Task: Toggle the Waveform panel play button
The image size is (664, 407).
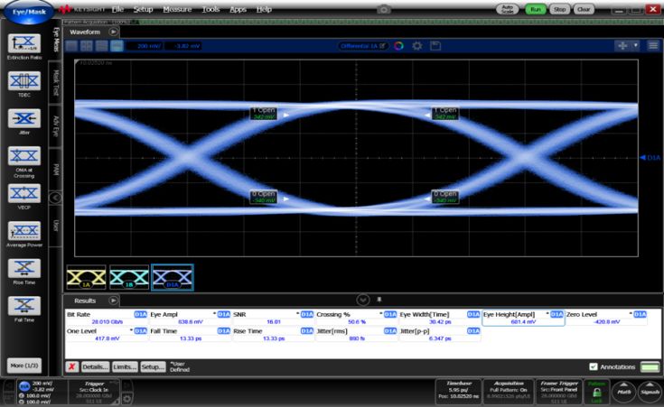Action: [114, 31]
